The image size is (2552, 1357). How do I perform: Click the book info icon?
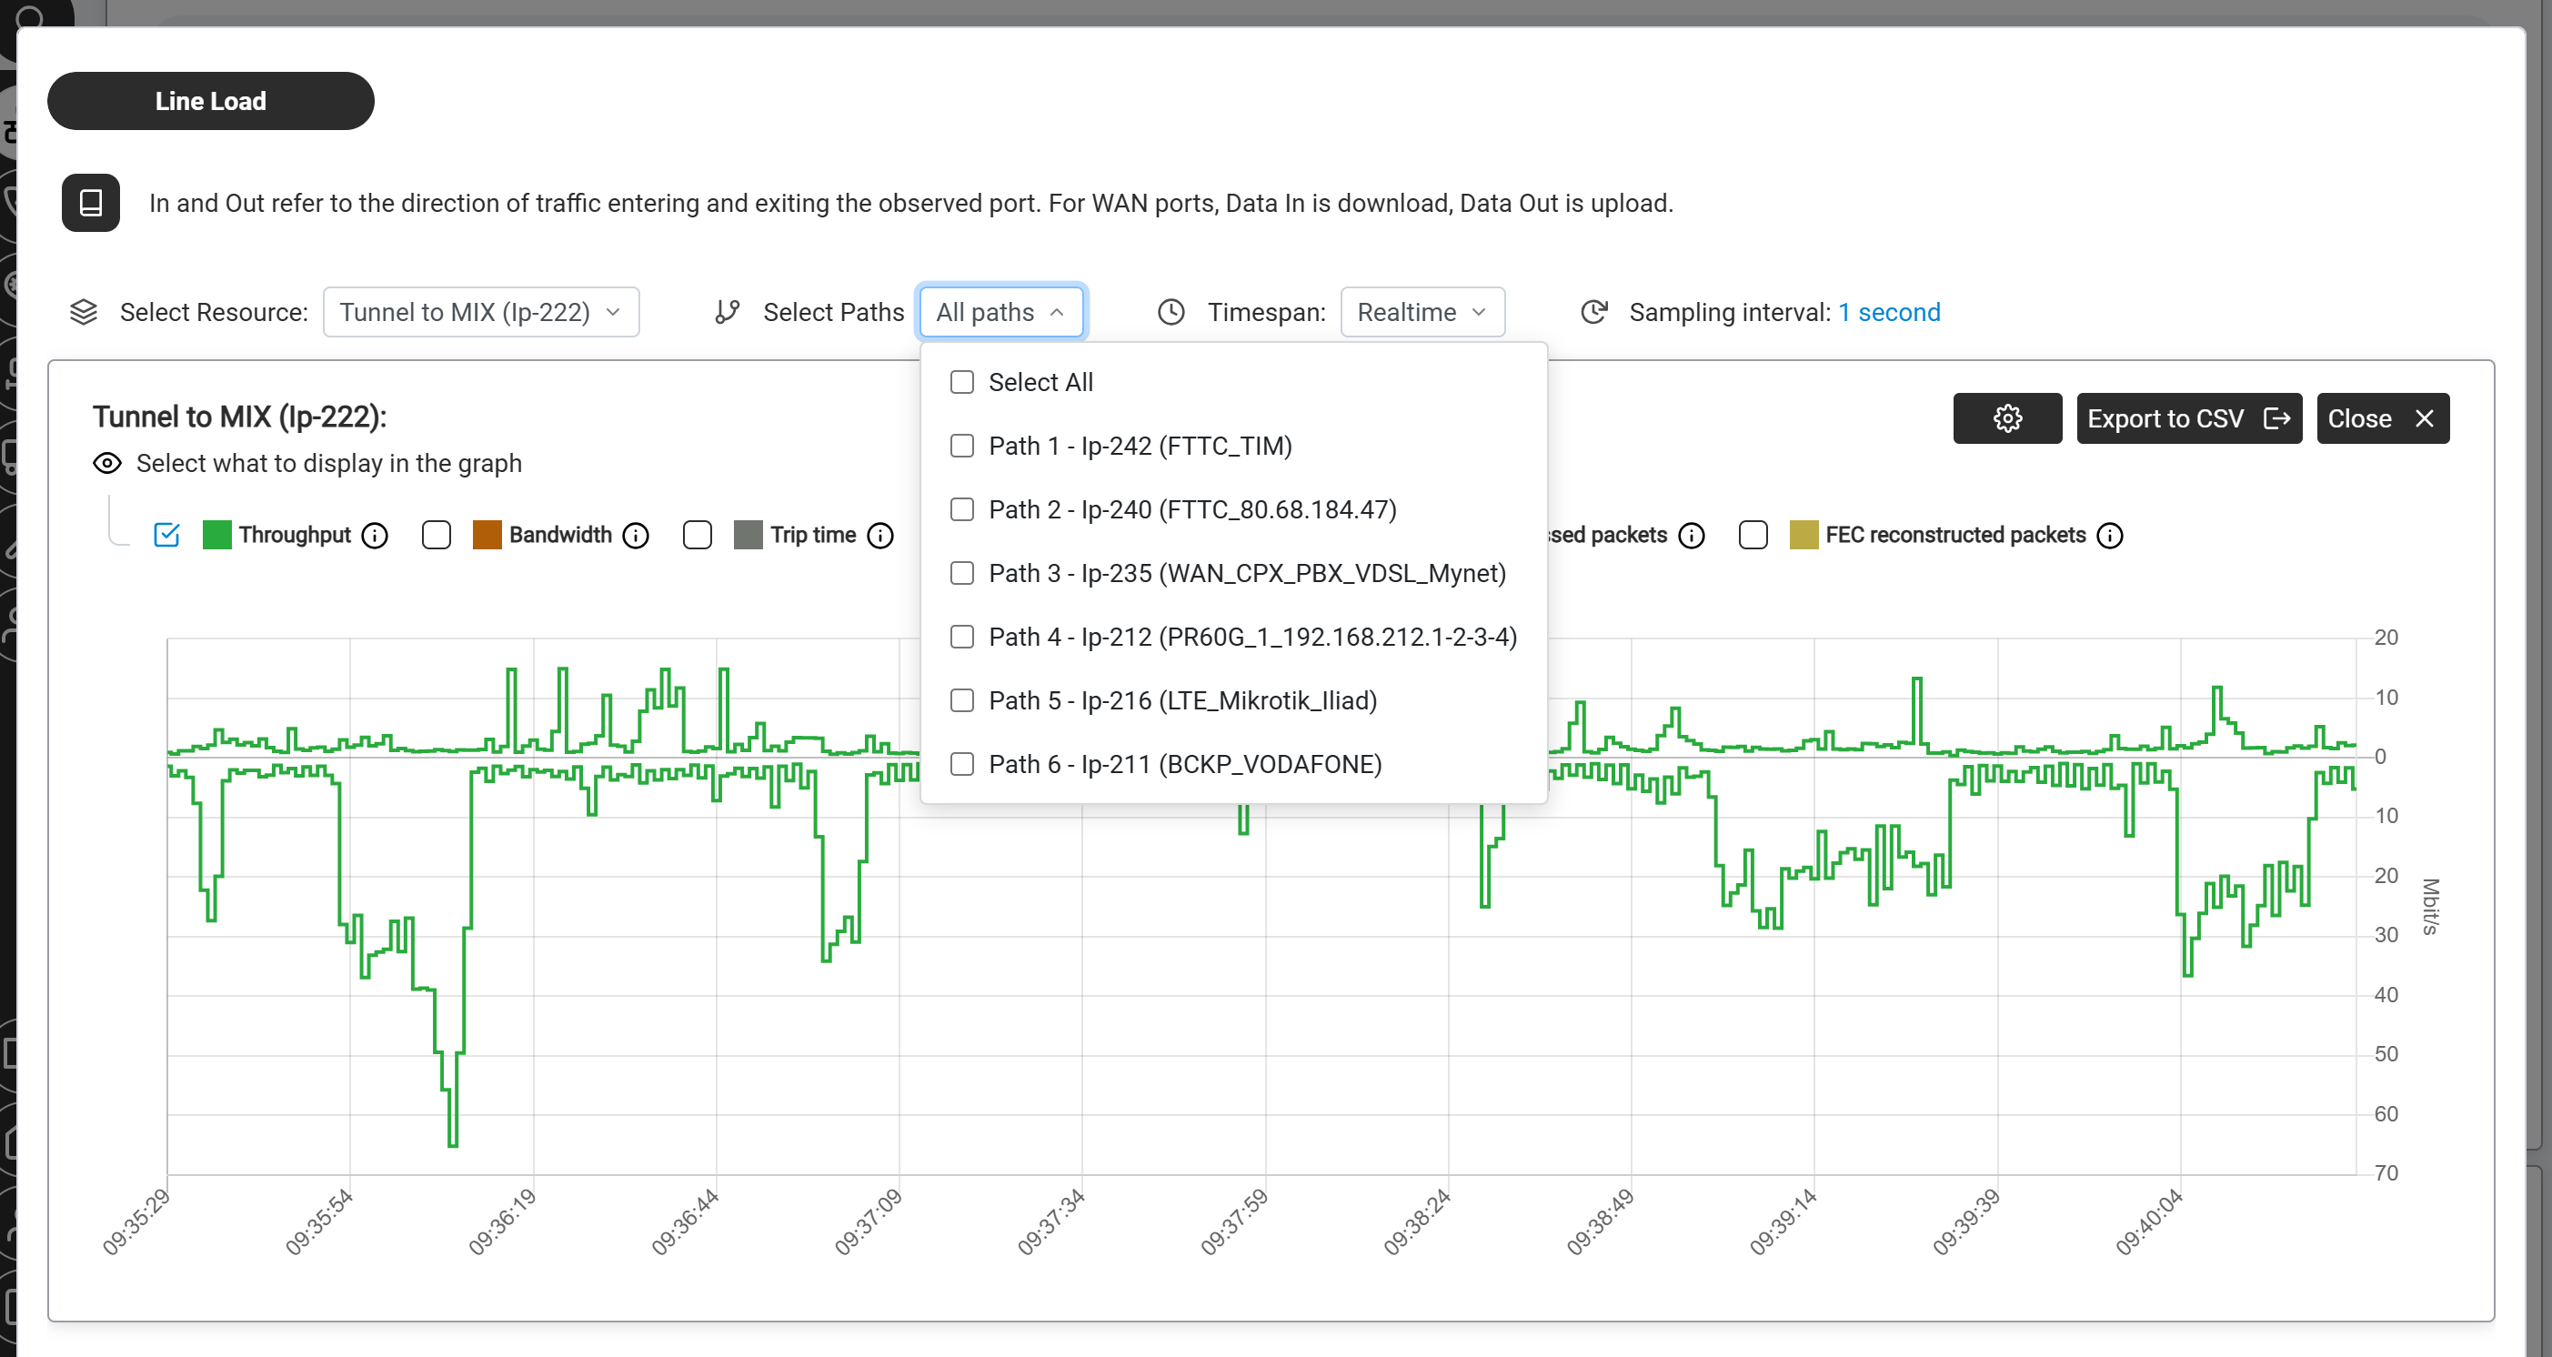coord(90,203)
